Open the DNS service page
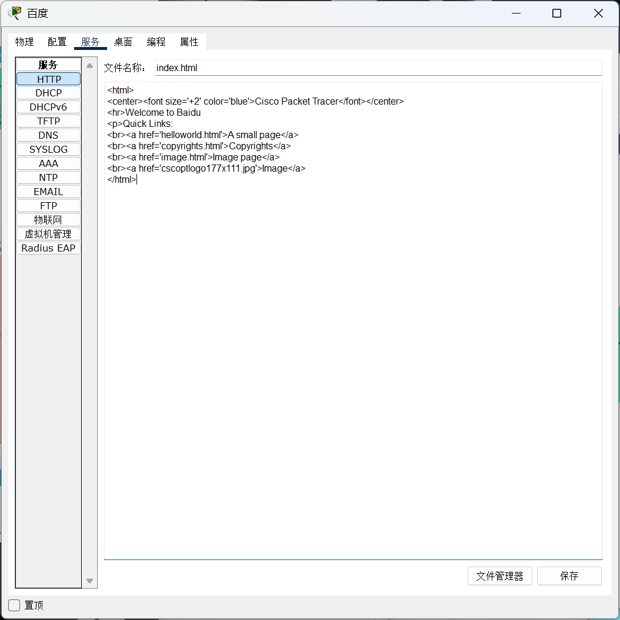This screenshot has height=620, width=620. 49,135
